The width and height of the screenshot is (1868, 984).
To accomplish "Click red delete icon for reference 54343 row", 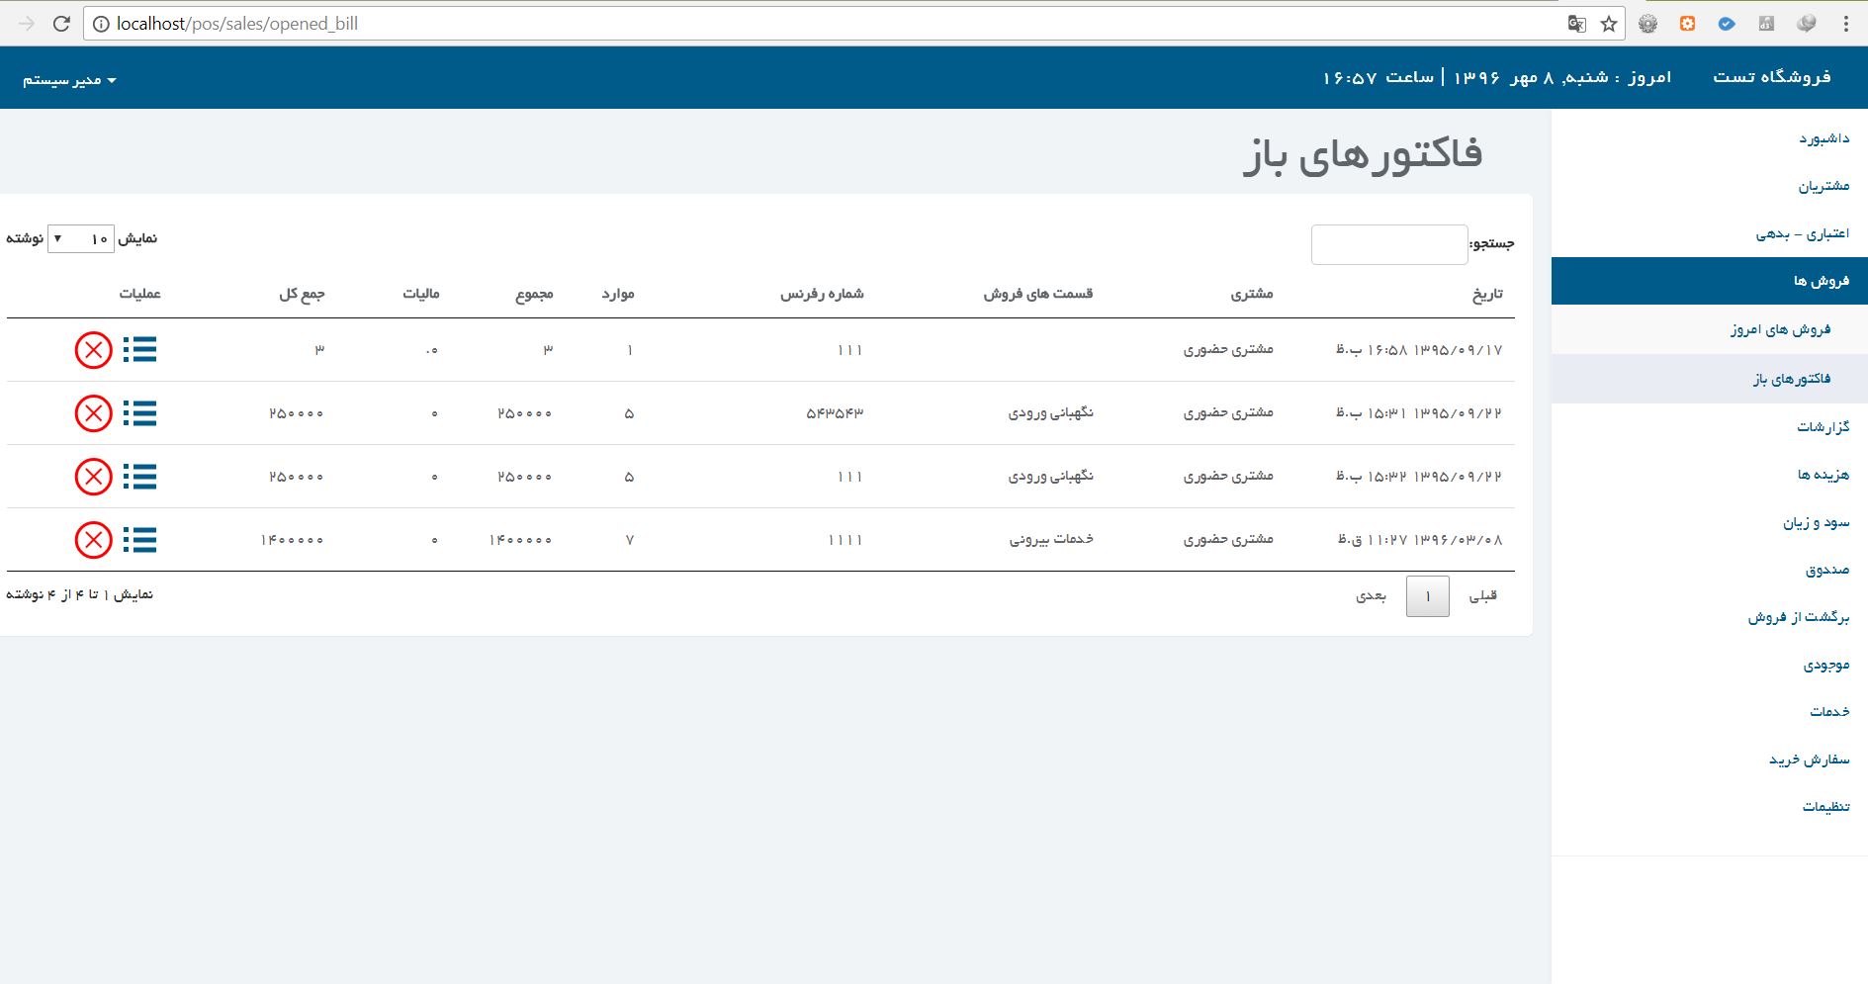I will [x=94, y=413].
